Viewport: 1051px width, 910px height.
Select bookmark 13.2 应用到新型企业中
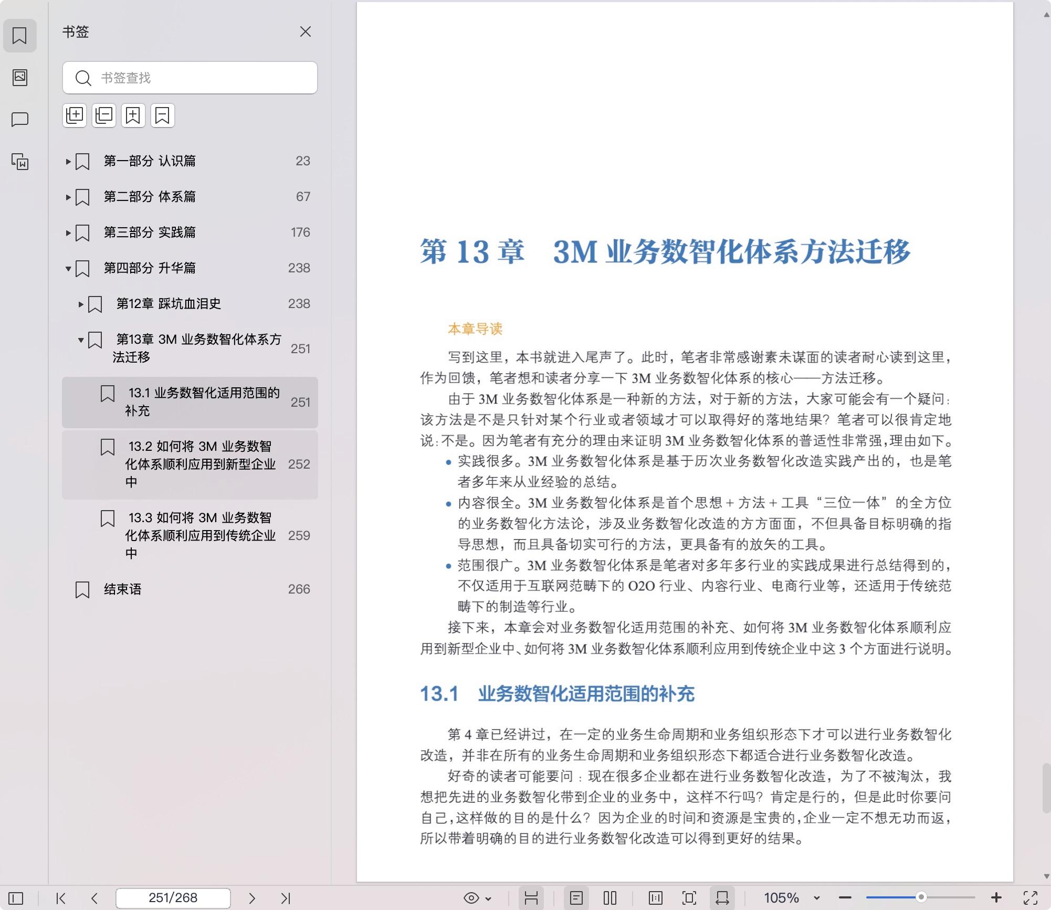click(190, 464)
